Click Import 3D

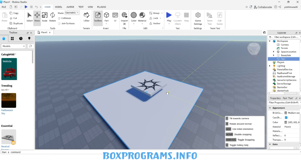pyautogui.click(x=124, y=18)
